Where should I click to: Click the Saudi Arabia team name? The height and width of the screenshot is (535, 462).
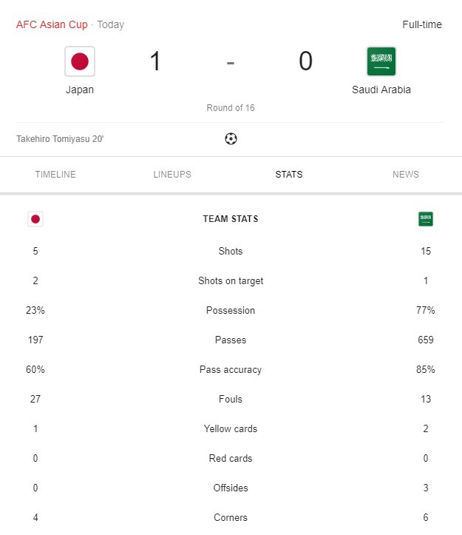[x=381, y=90]
